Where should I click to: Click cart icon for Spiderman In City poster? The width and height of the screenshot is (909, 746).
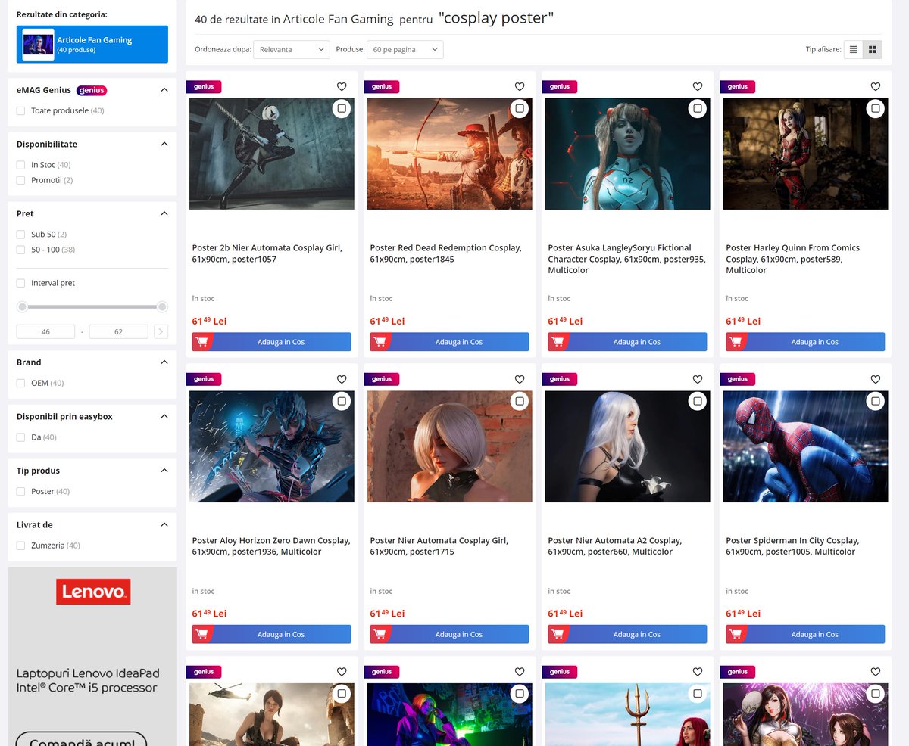(736, 634)
